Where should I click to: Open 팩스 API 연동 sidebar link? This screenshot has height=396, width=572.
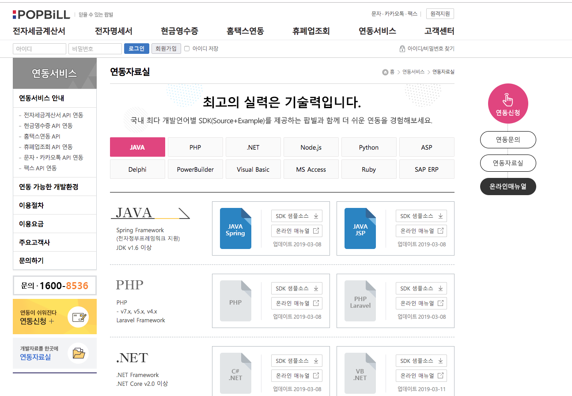pos(40,168)
